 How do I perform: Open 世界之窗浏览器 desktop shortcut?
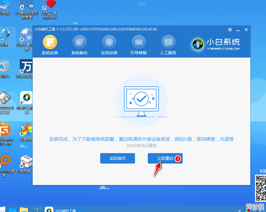(x=26, y=36)
